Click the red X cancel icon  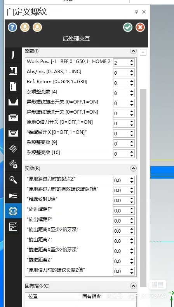(x=140, y=27)
